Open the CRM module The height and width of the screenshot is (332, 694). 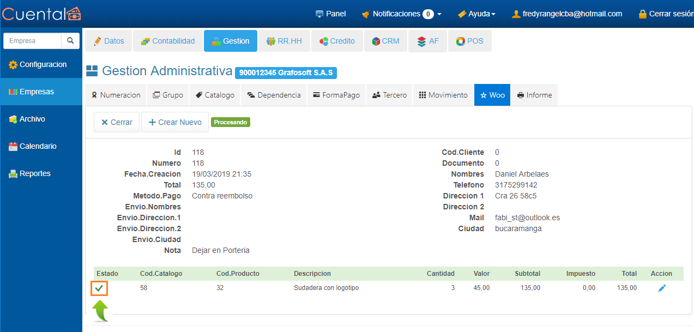(385, 41)
